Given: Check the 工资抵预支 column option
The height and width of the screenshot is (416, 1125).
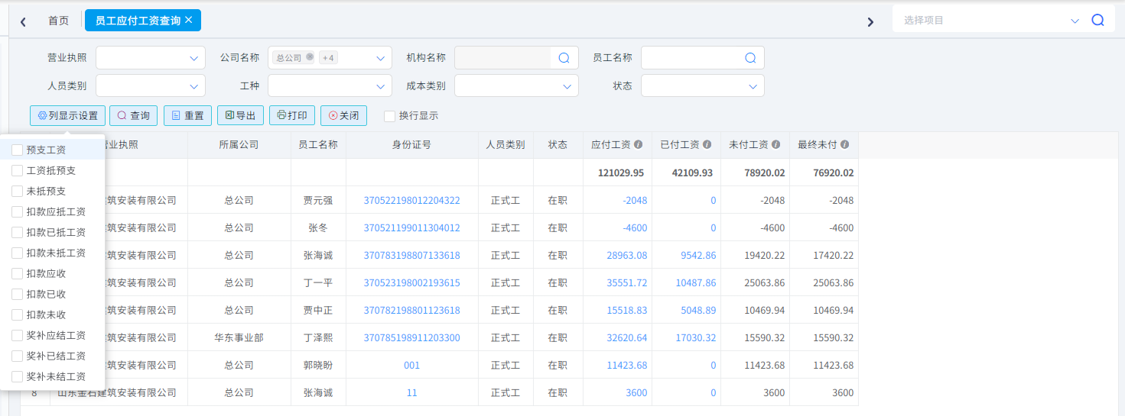Looking at the screenshot, I should (18, 171).
